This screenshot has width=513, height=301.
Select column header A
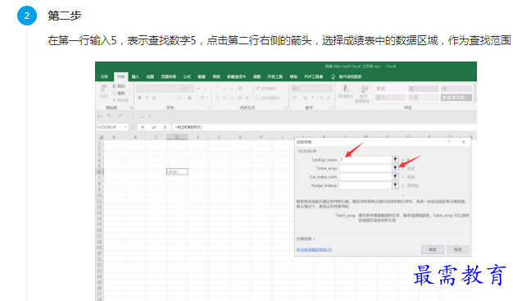(x=114, y=137)
